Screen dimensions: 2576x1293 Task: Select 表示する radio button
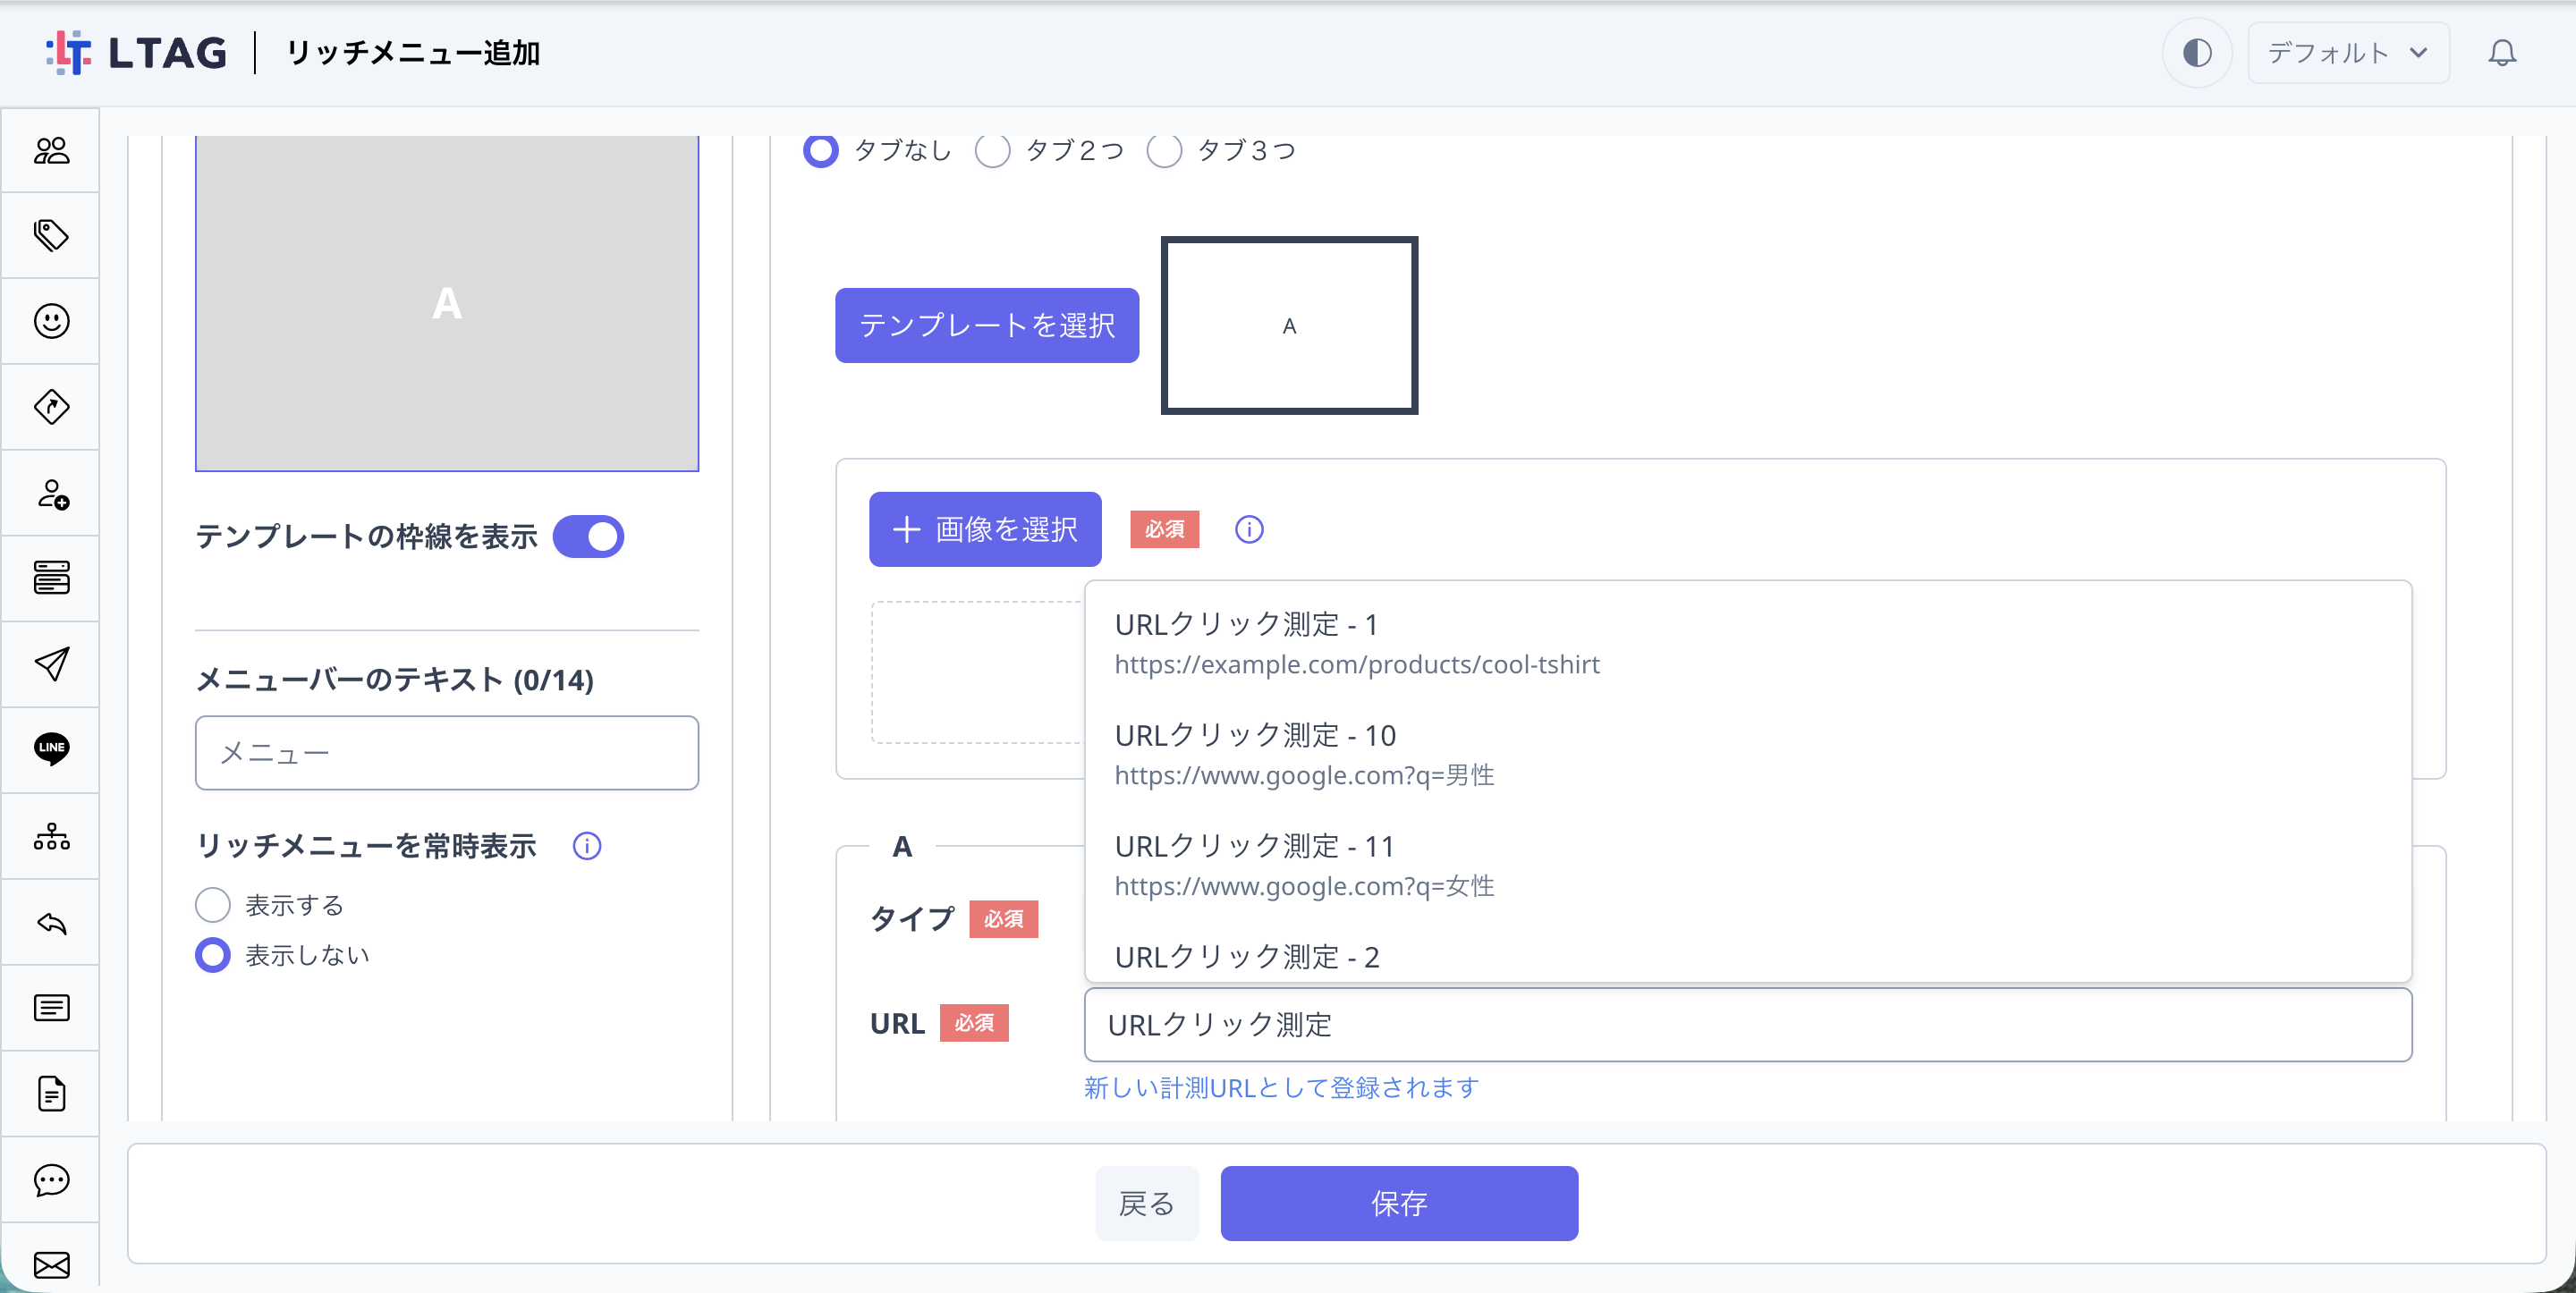[212, 905]
